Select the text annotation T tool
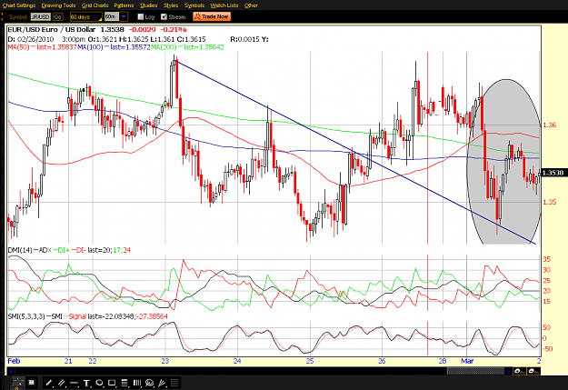The height and width of the screenshot is (390, 568). (x=86, y=383)
